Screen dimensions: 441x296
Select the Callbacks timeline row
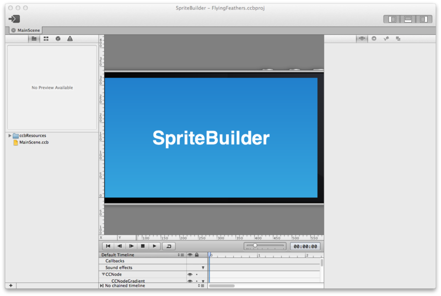(143, 261)
